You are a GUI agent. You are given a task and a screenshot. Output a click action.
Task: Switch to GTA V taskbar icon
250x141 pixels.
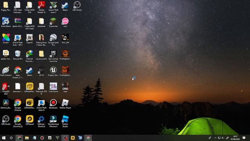click(x=57, y=138)
